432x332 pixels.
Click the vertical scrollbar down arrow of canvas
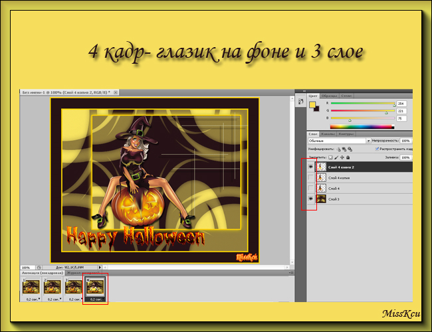[292, 262]
